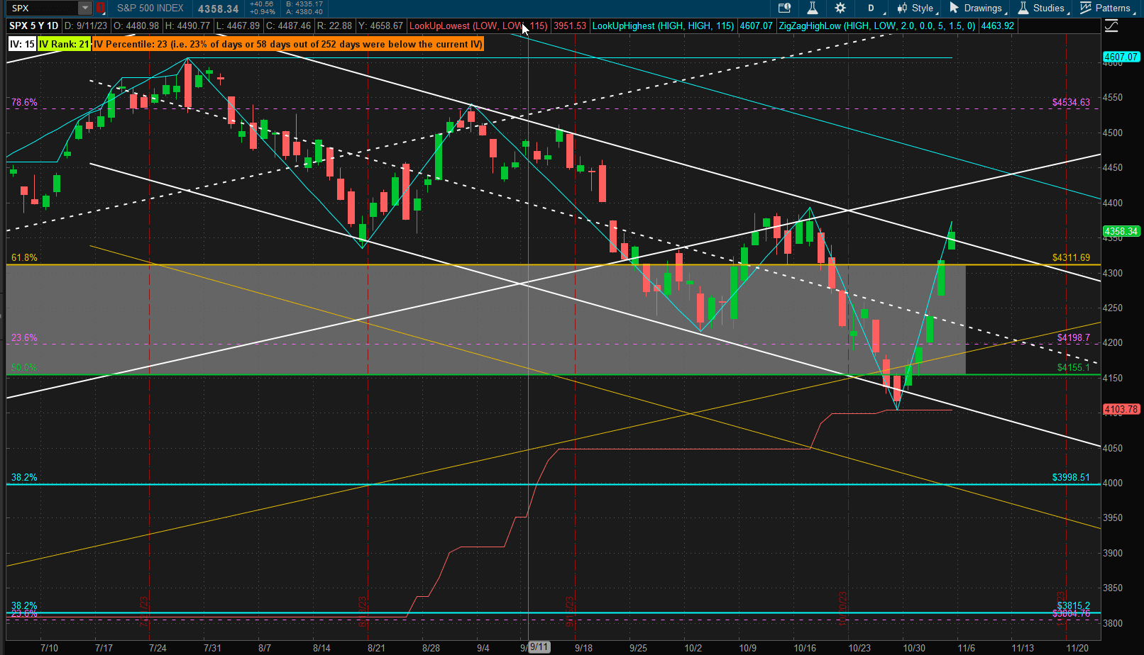Click the +40.56 +0.94% change readout
This screenshot has height=655, width=1144.
click(263, 8)
